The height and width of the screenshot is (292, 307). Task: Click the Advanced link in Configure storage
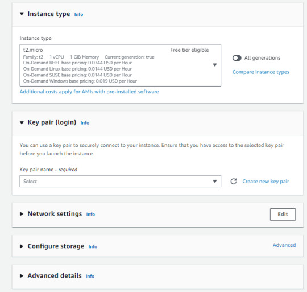pyautogui.click(x=284, y=245)
